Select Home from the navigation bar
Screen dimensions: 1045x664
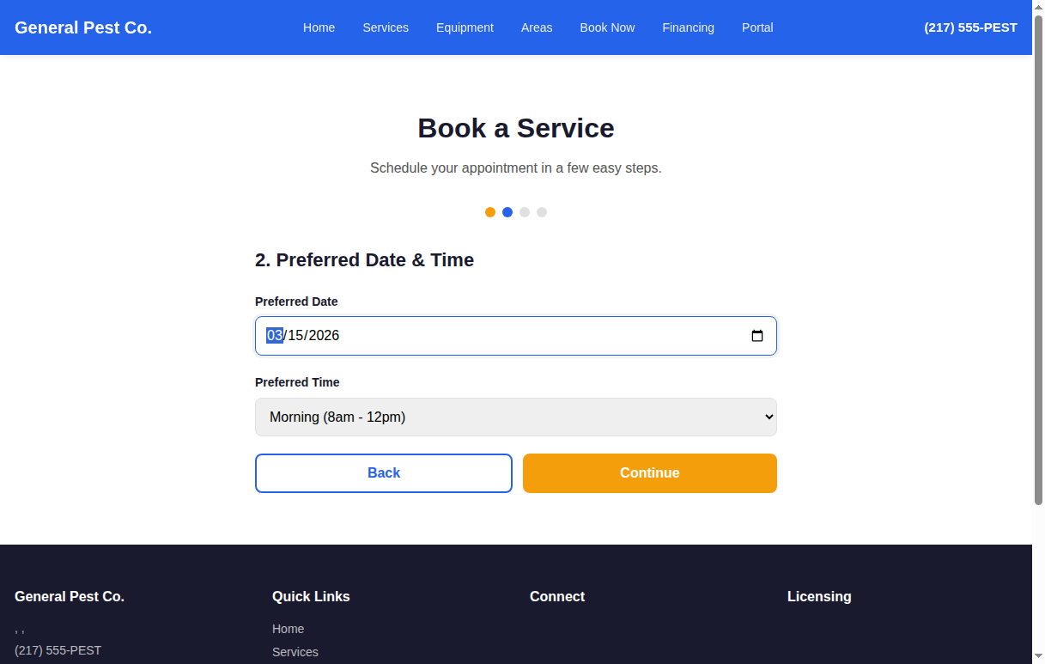[x=319, y=27]
